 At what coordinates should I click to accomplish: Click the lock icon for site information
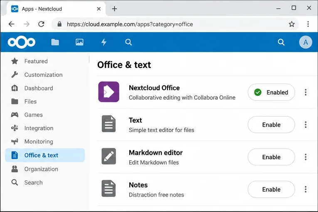pyautogui.click(x=59, y=24)
